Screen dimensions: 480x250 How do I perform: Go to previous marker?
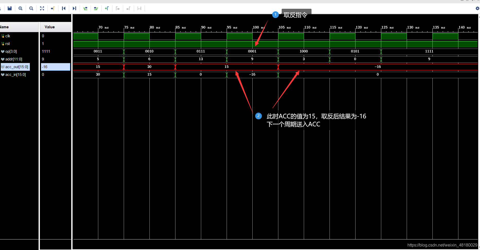pos(118,8)
